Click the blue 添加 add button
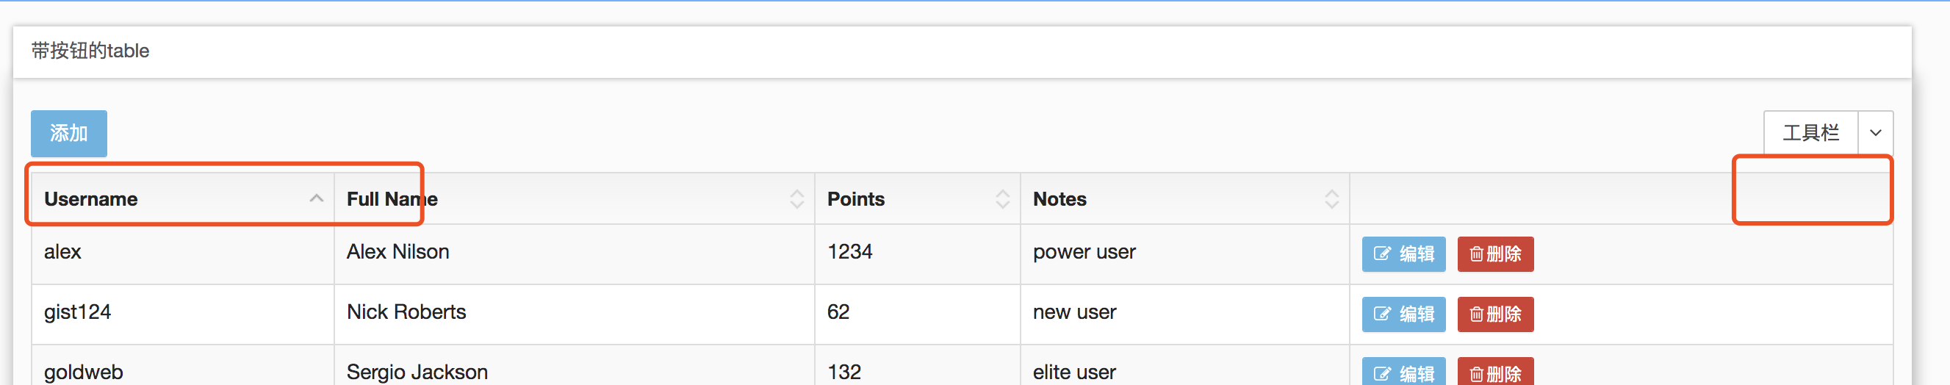 69,134
